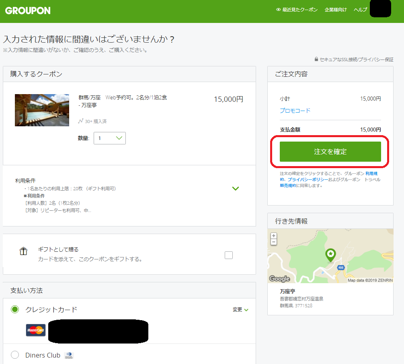Open the 販売規約 link
This screenshot has width=404, height=364.
[x=288, y=185]
